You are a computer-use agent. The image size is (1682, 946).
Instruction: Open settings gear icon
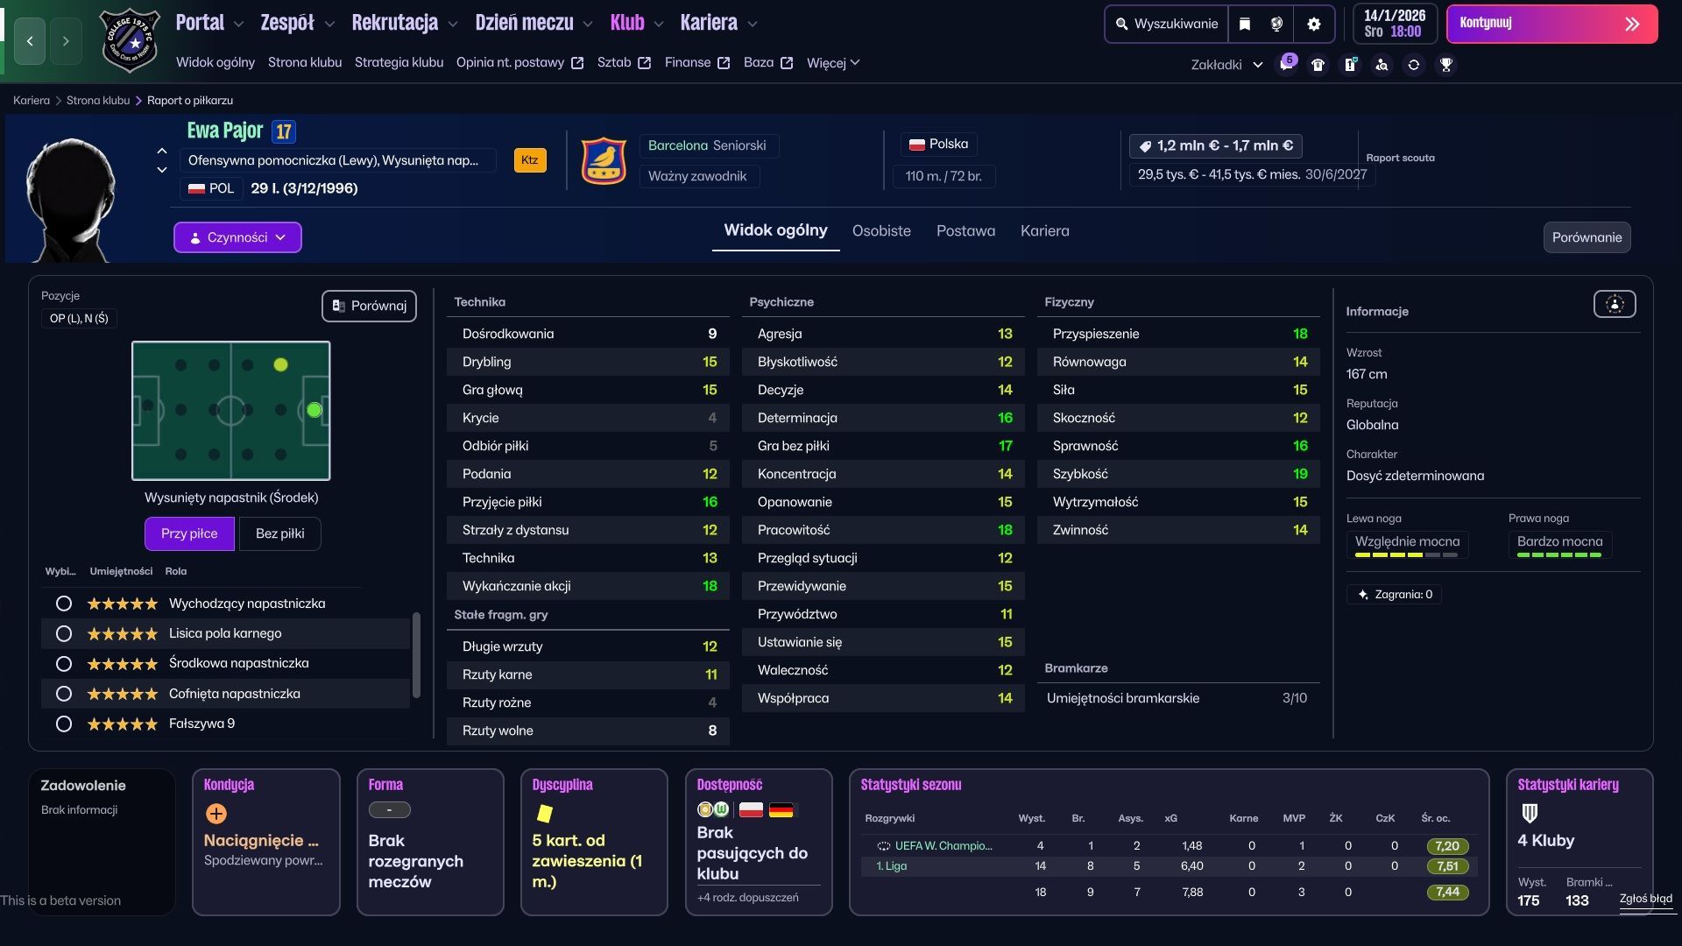1313,25
